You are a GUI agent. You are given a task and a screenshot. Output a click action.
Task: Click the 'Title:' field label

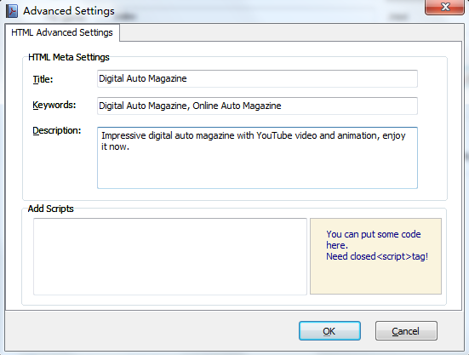point(43,79)
